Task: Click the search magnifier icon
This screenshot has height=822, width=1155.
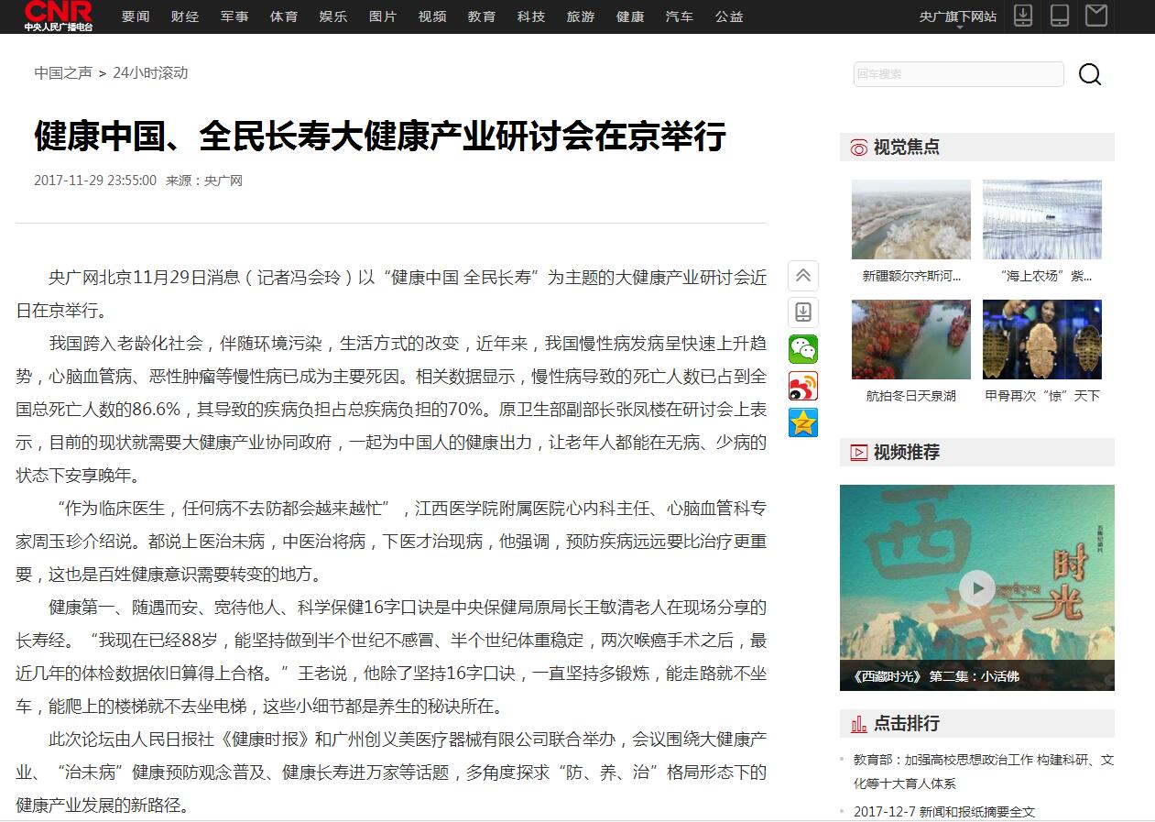Action: click(1089, 74)
